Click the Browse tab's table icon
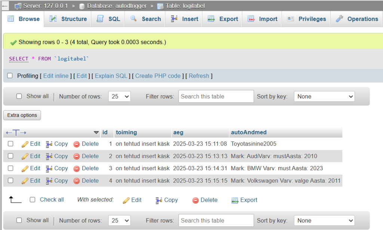Viewport: 383px width, 230px height. (x=11, y=19)
